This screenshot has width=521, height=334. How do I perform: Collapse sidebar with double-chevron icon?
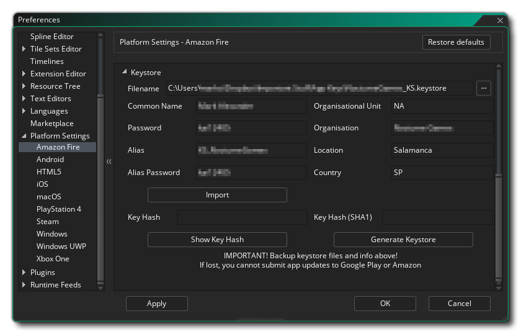point(109,161)
